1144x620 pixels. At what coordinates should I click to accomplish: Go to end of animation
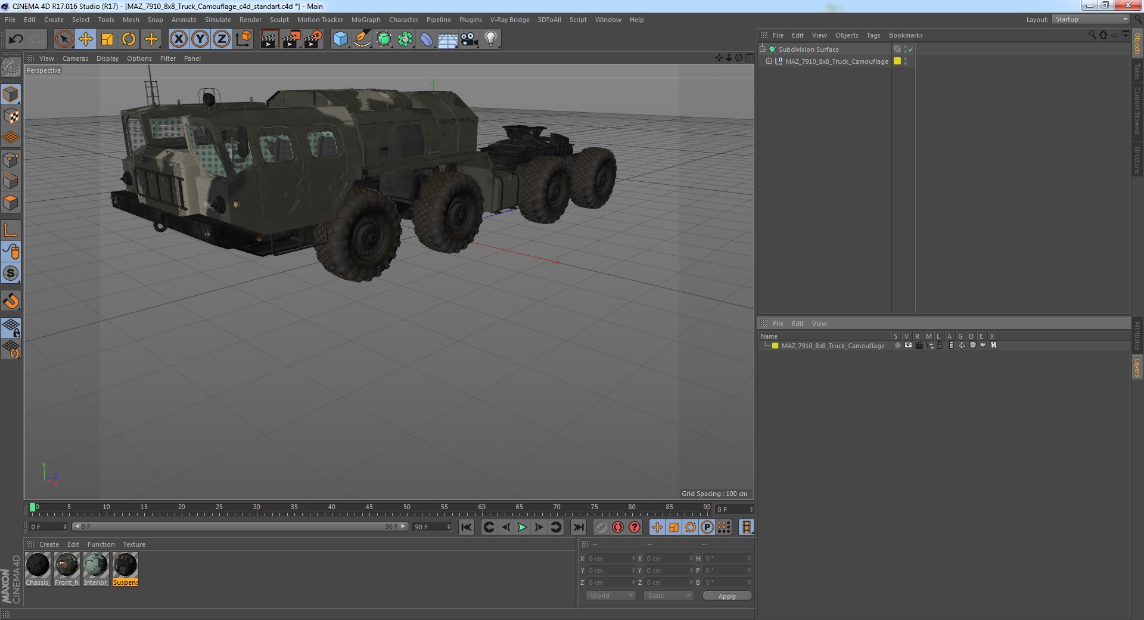click(578, 527)
